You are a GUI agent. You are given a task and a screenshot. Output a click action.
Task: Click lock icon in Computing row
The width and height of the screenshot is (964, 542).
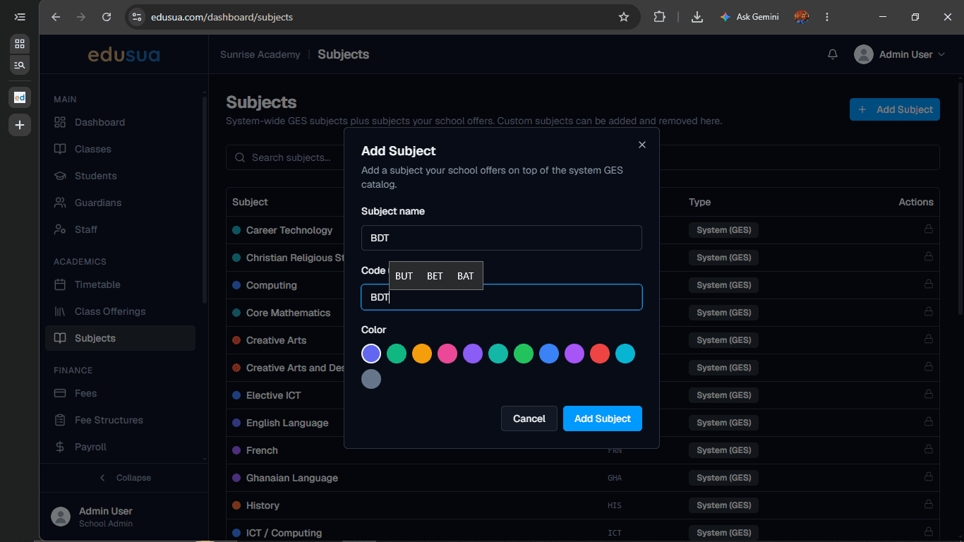click(x=928, y=284)
